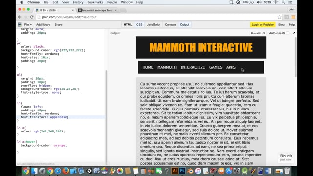Toggle the Output panel
The image size is (313, 176).
(185, 25)
